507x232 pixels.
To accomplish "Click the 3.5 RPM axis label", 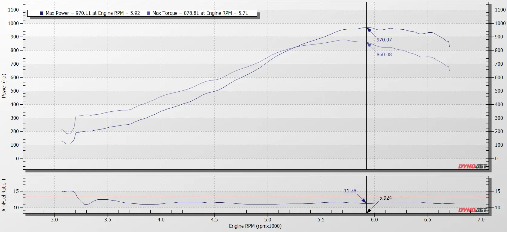I will [x=108, y=220].
